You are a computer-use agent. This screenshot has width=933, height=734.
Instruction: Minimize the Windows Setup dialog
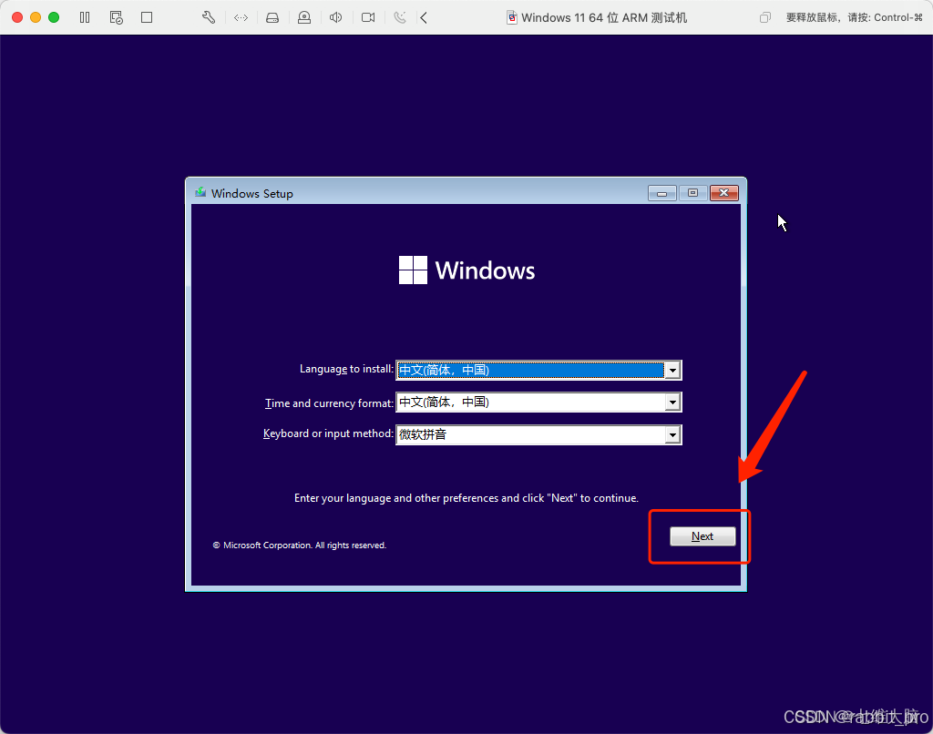pyautogui.click(x=661, y=193)
